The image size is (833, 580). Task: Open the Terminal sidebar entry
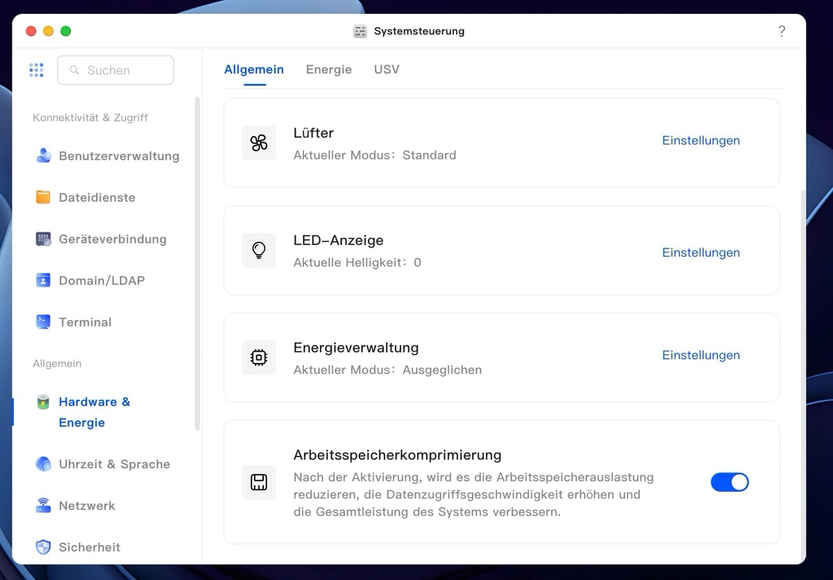[85, 323]
